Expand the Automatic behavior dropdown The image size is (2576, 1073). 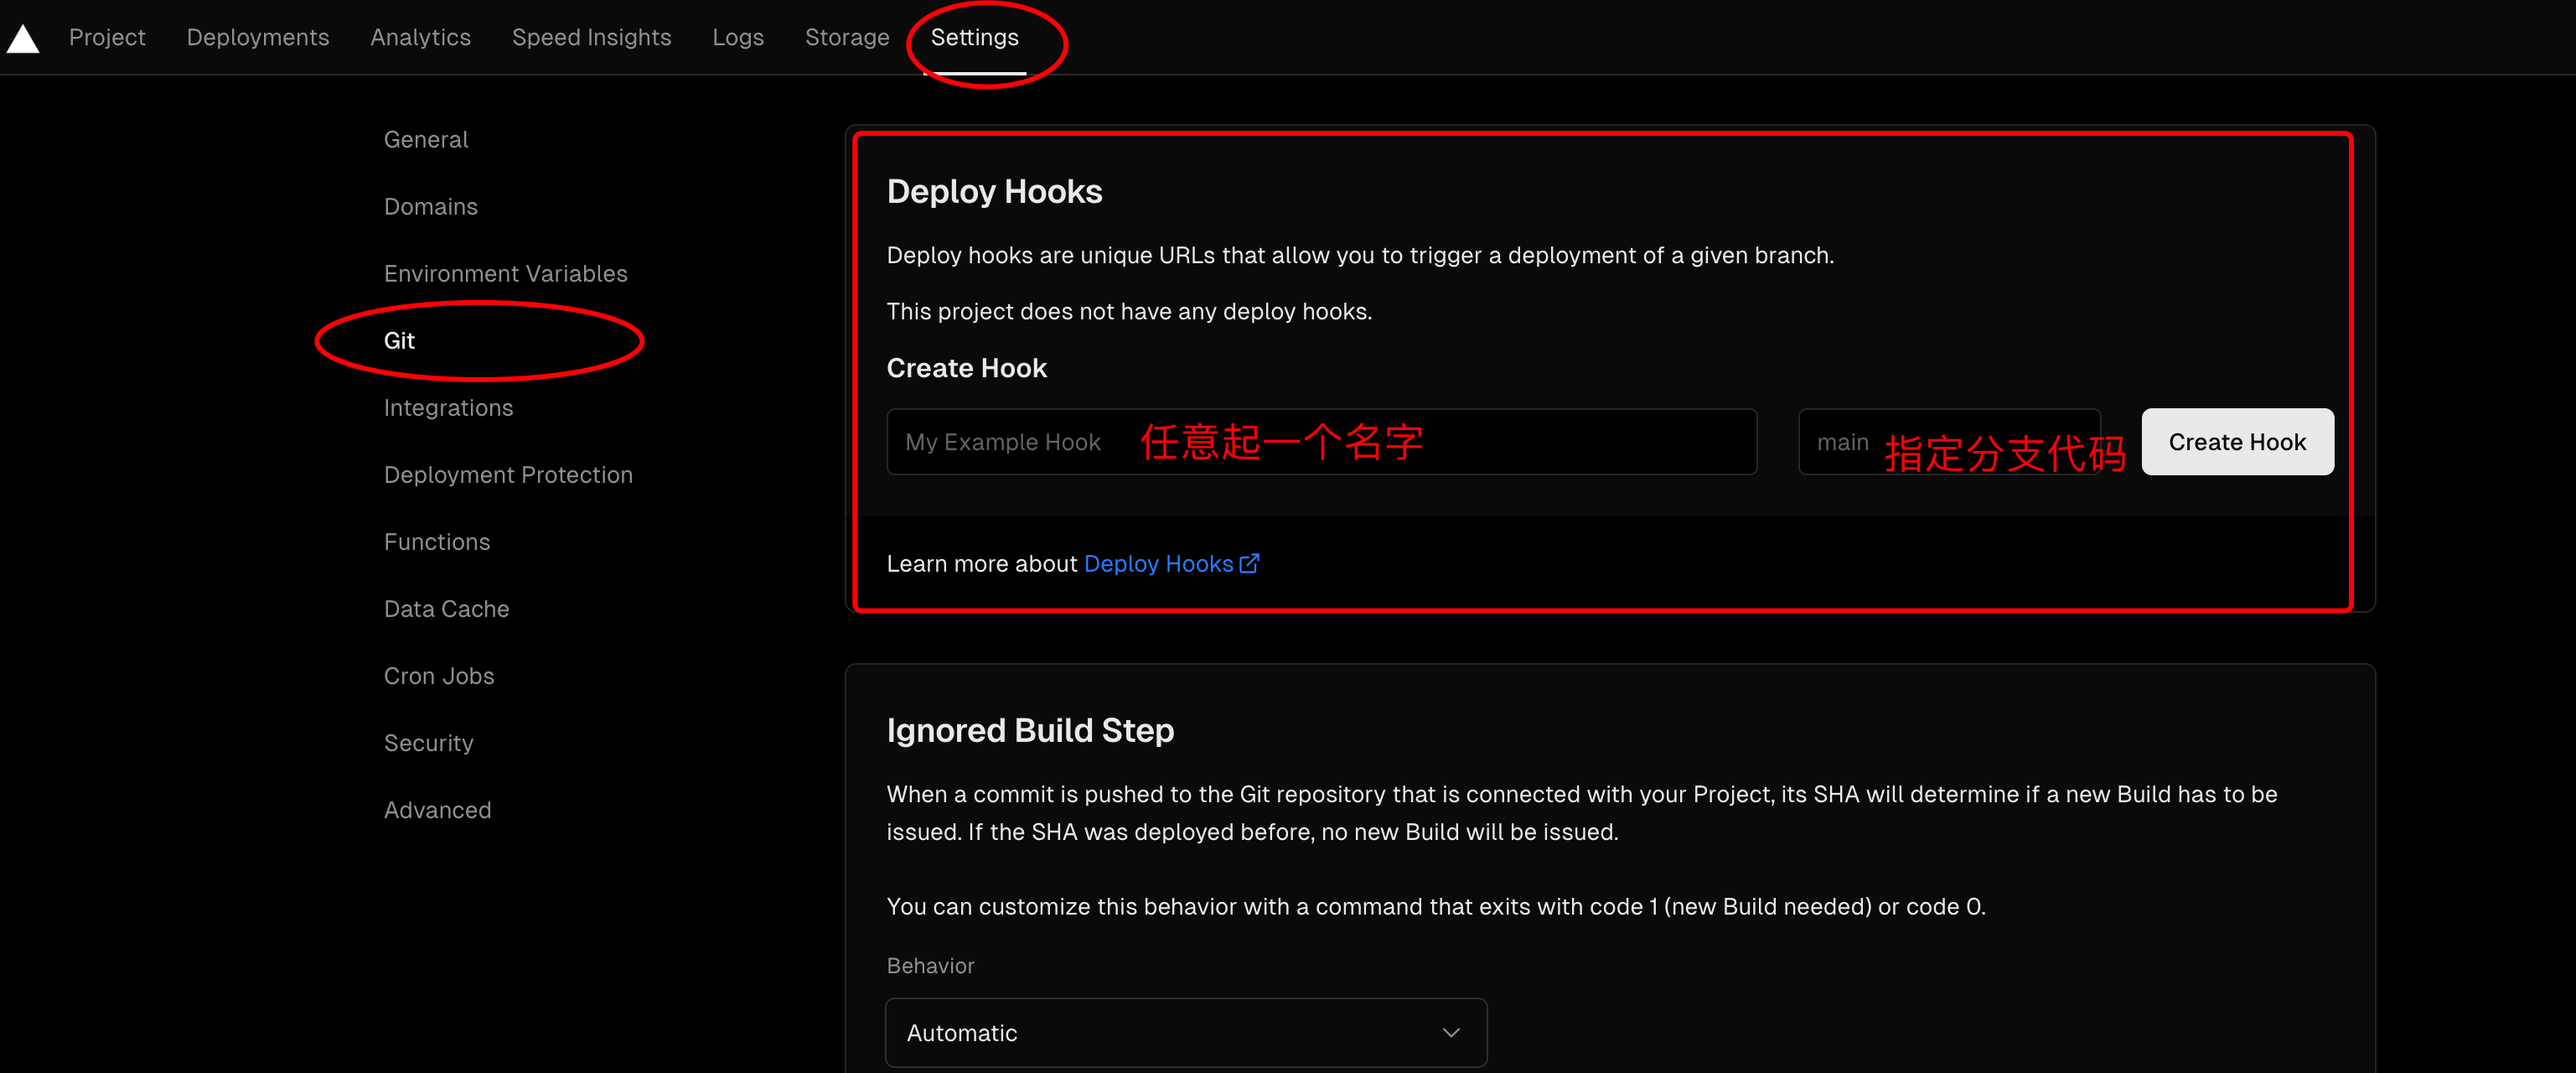point(1186,1033)
